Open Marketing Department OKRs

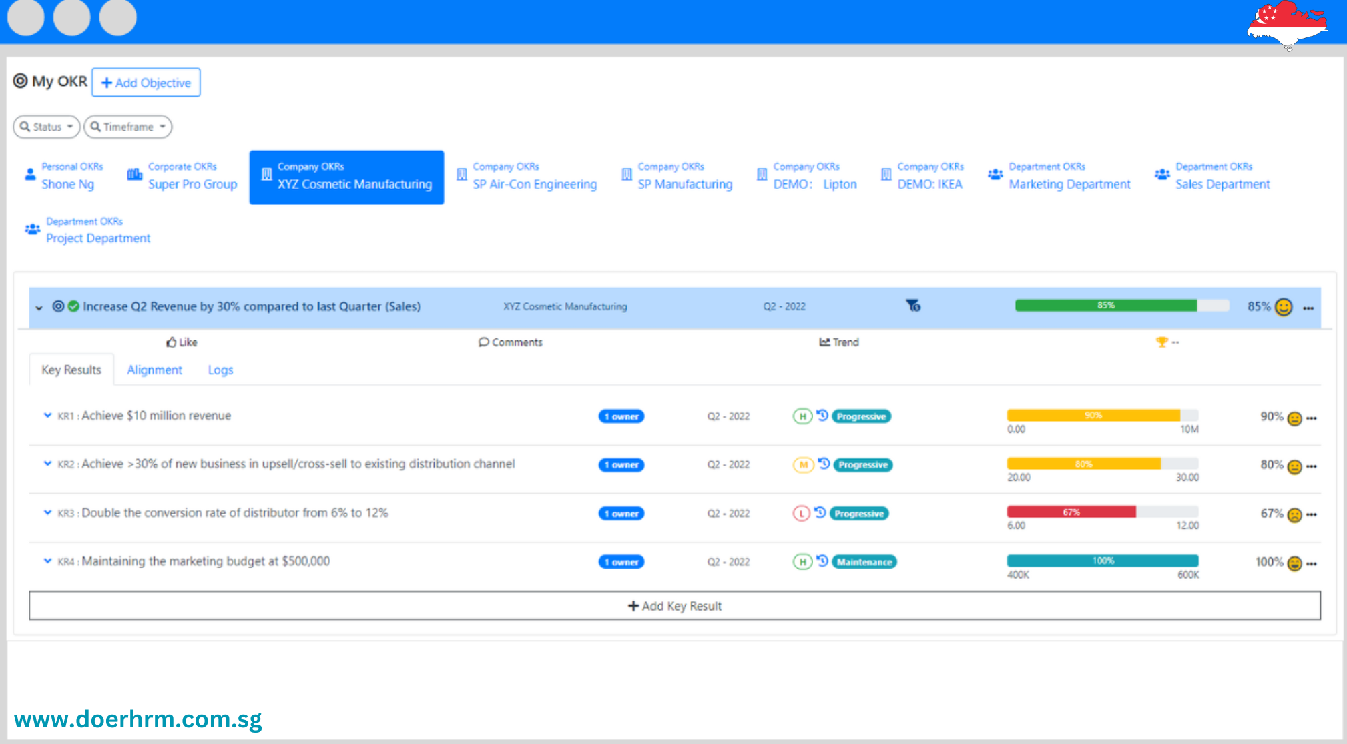point(1060,176)
